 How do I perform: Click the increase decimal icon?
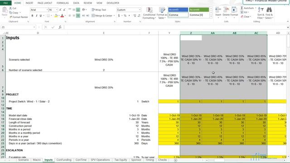pyautogui.click(x=135, y=15)
